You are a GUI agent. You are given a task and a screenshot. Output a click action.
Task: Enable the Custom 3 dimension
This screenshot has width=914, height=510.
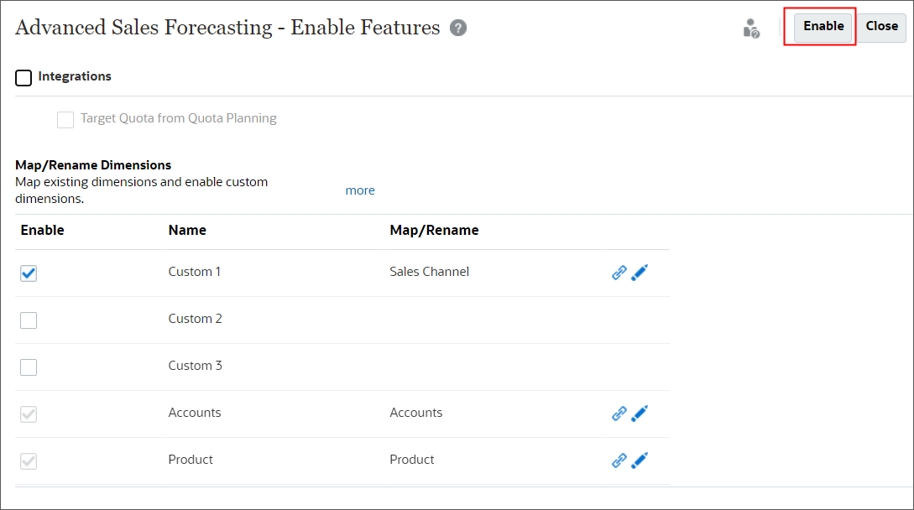pyautogui.click(x=29, y=367)
